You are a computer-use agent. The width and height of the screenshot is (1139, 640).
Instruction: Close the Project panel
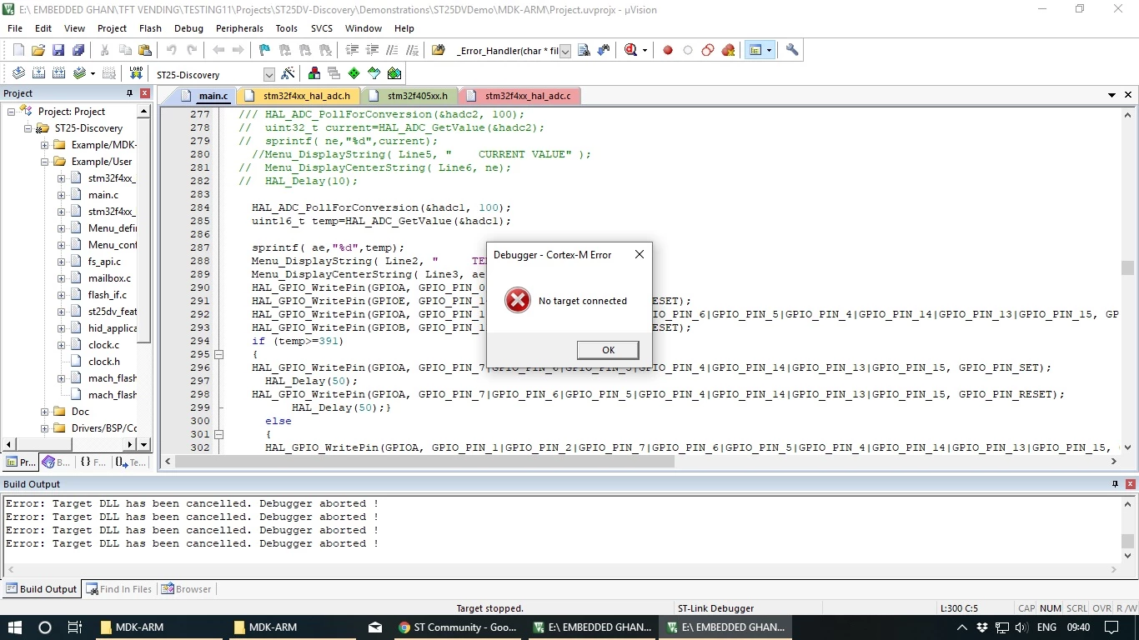145,93
